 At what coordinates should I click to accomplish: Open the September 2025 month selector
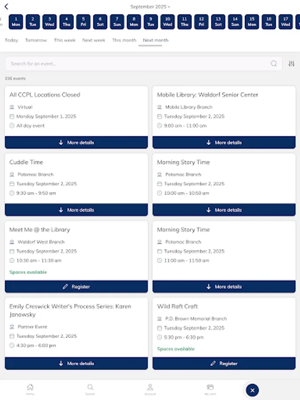[x=150, y=7]
